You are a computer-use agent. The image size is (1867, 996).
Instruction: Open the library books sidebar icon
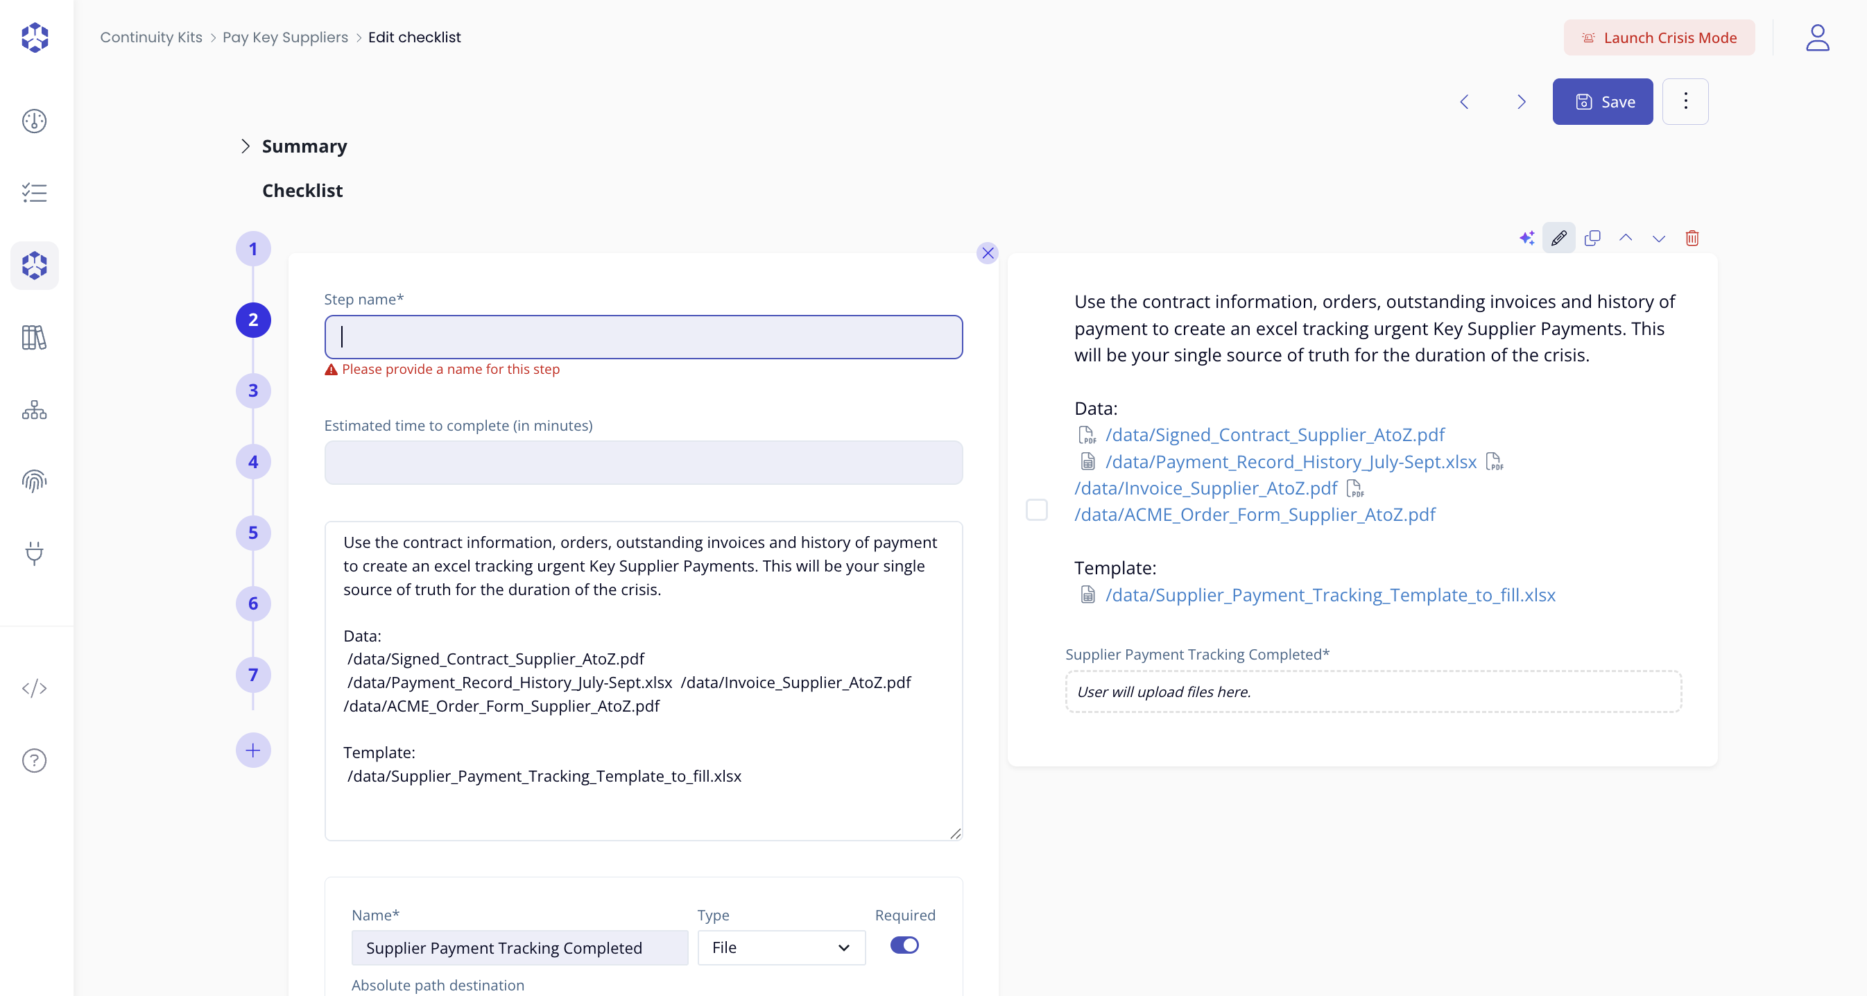click(x=34, y=337)
